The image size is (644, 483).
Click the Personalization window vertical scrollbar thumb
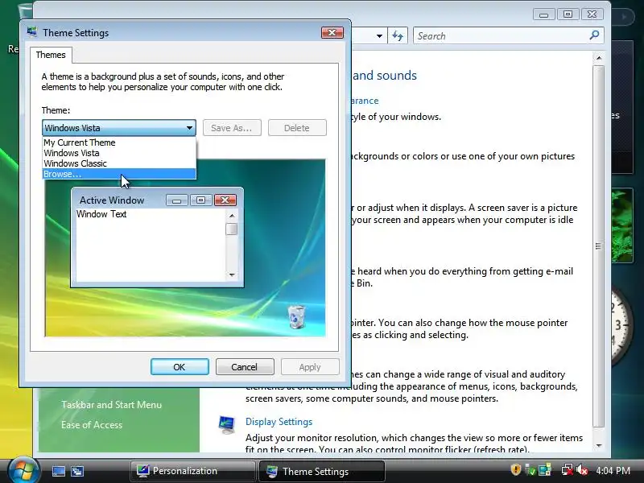click(598, 246)
